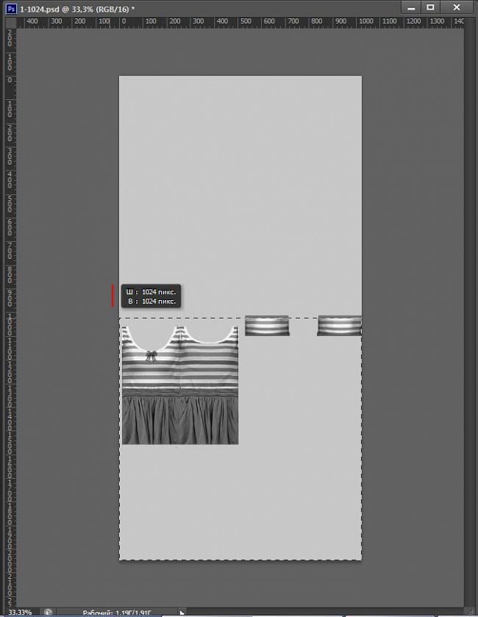Click the width and height size tooltip
Image resolution: width=478 pixels, height=617 pixels.
tap(150, 296)
